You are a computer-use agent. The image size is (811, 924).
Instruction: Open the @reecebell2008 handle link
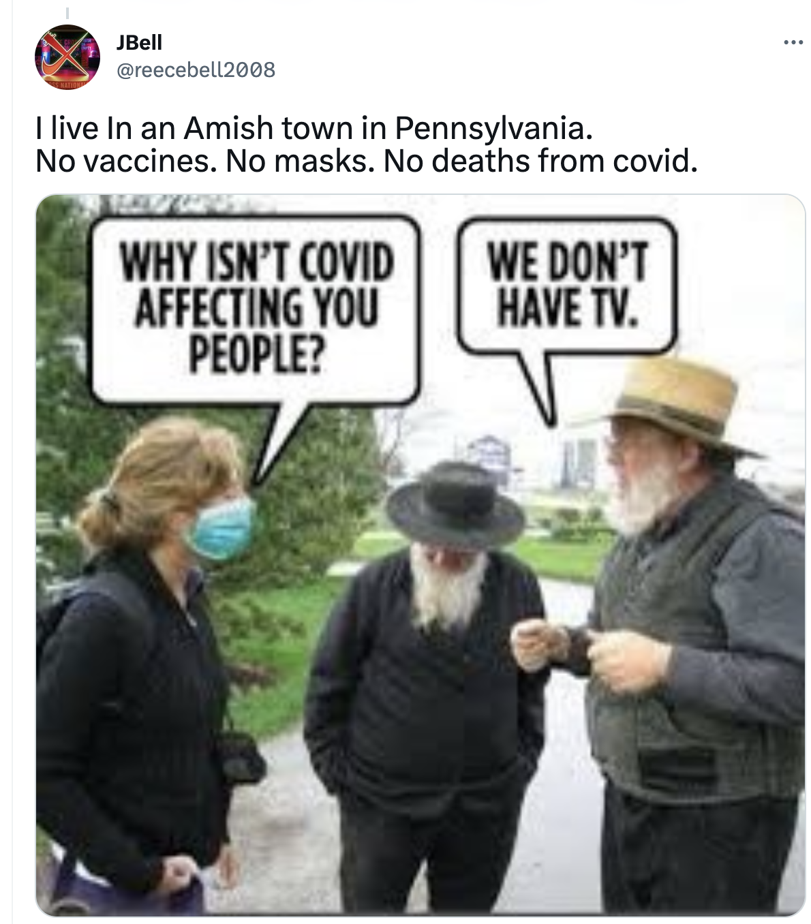coord(196,70)
